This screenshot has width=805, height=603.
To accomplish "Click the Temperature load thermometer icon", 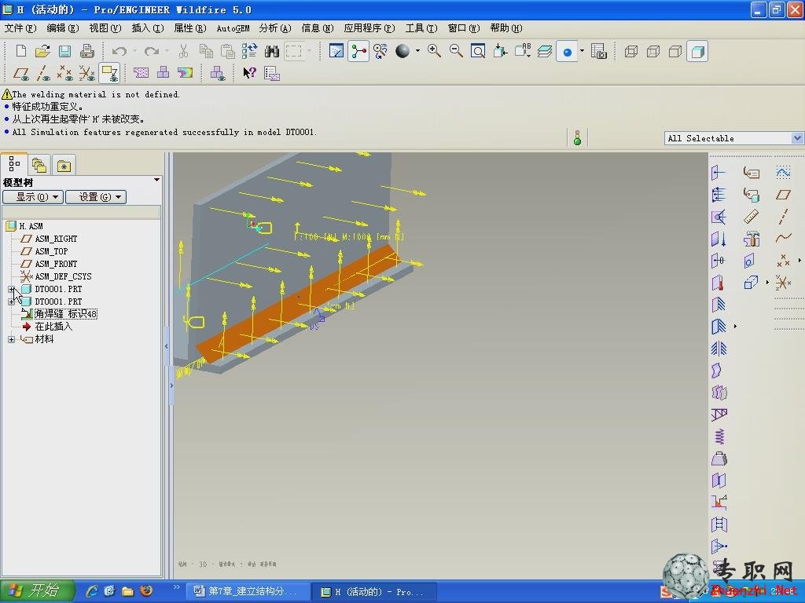I will coord(719,283).
